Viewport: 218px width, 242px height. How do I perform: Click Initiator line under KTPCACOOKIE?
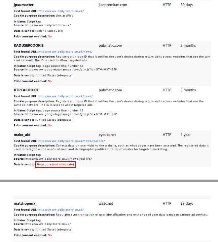49,110
